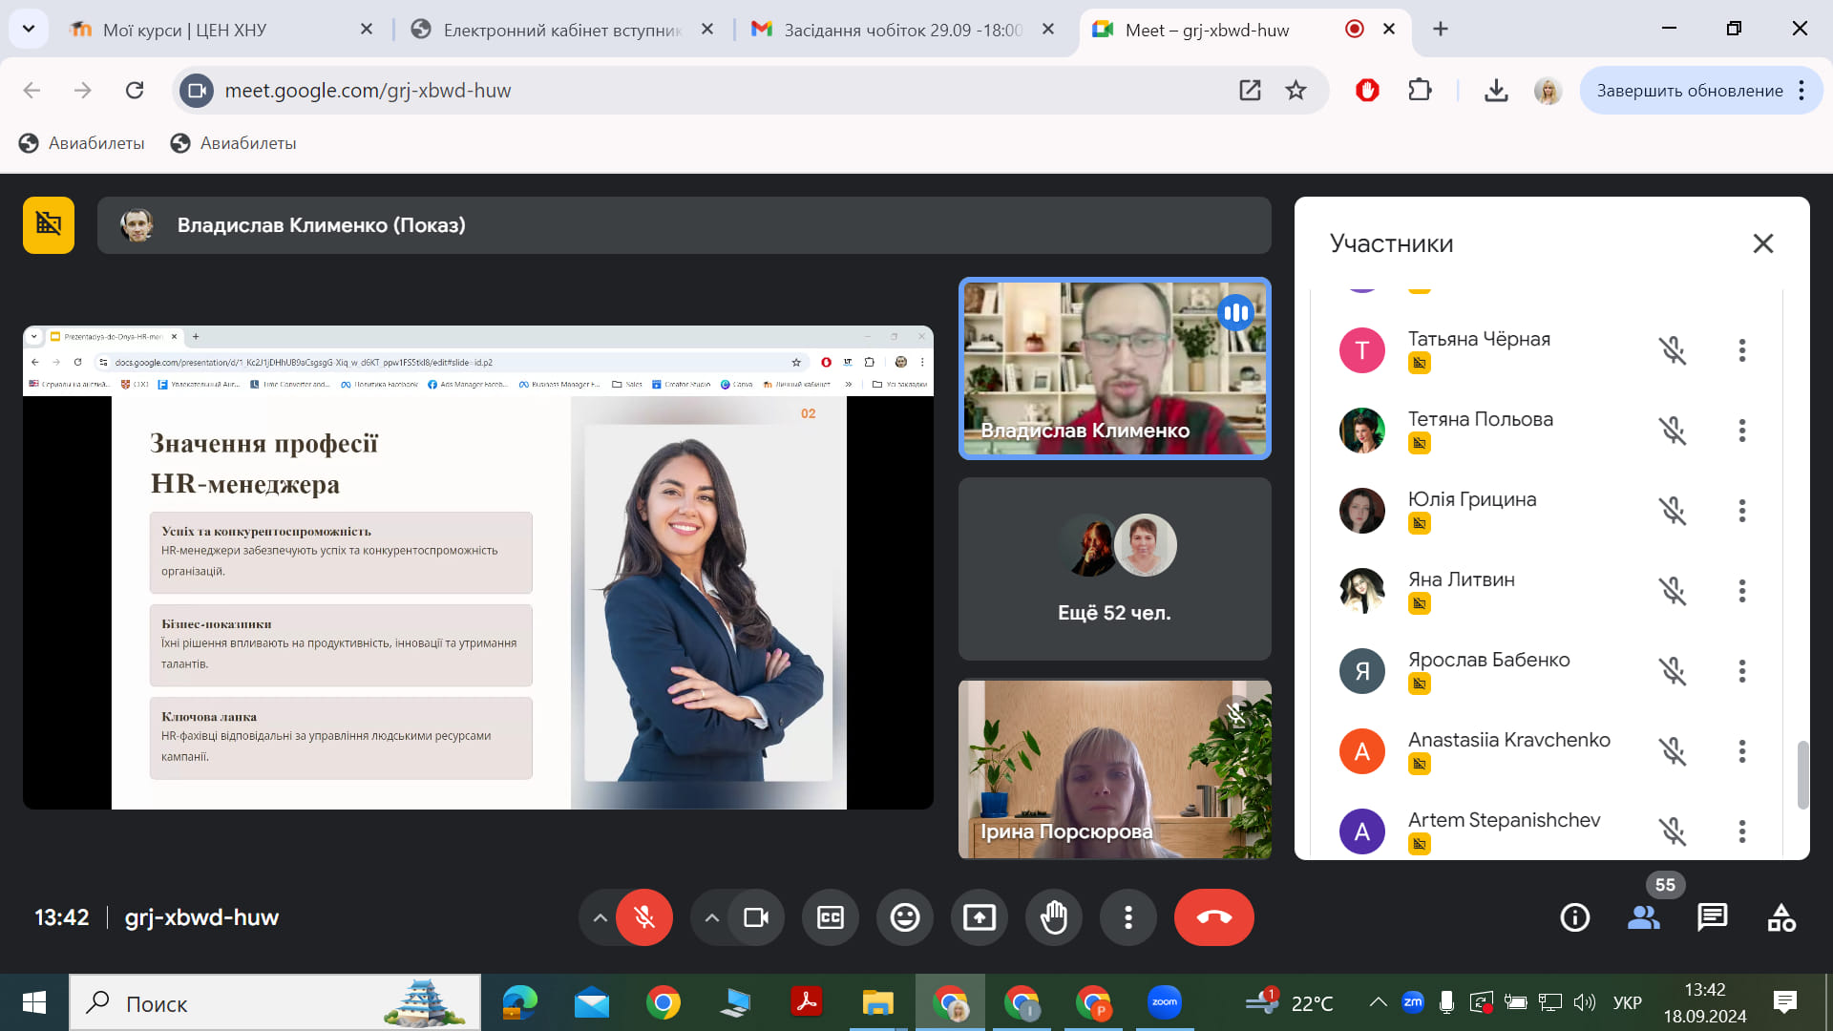Click the yellow stop-presentation view icon

(49, 225)
